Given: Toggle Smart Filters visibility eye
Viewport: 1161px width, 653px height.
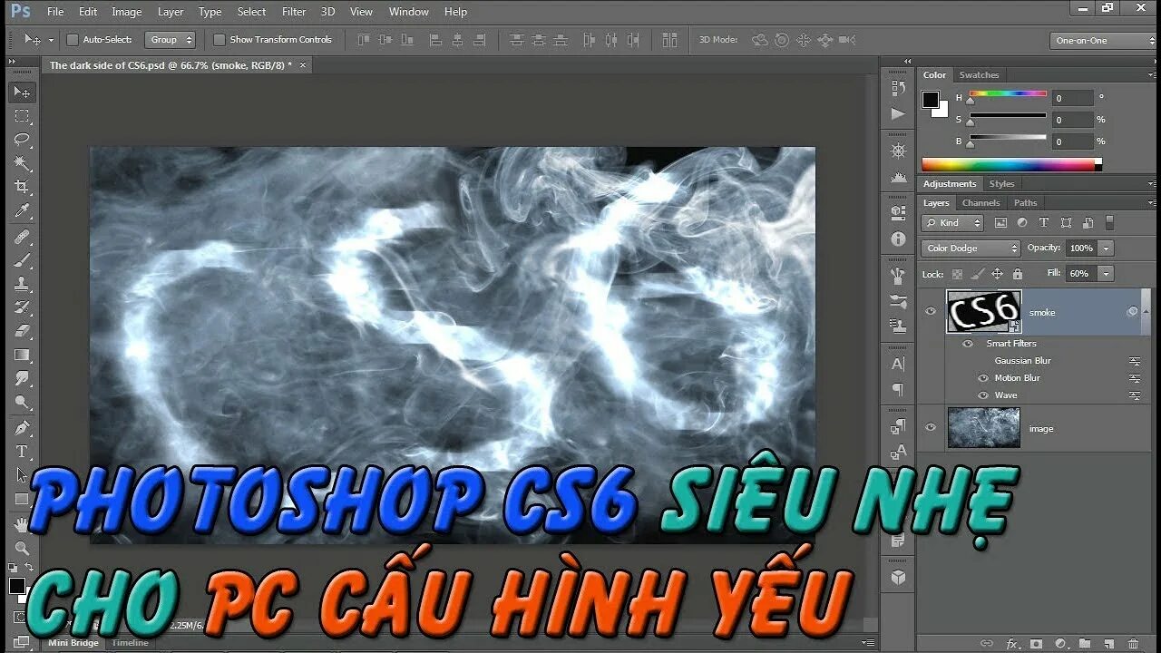Looking at the screenshot, I should [967, 344].
